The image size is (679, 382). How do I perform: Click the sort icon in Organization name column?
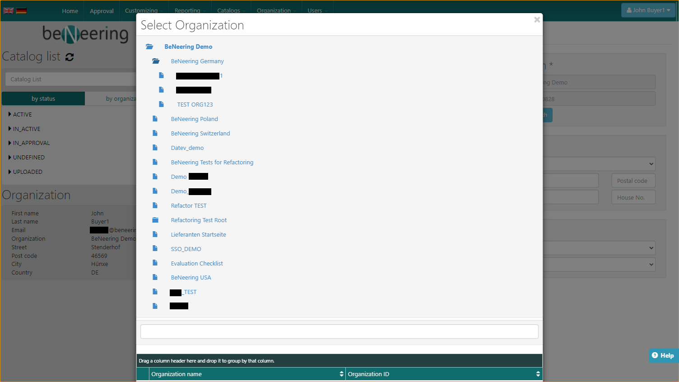341,374
